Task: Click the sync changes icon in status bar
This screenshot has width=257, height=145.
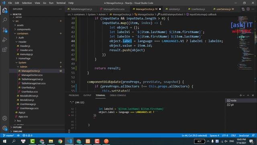Action: click(x=18, y=135)
